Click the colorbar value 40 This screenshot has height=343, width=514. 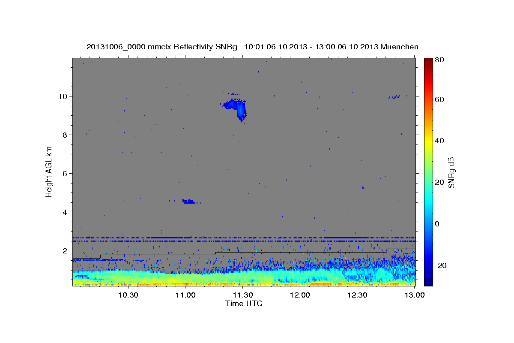(x=439, y=141)
